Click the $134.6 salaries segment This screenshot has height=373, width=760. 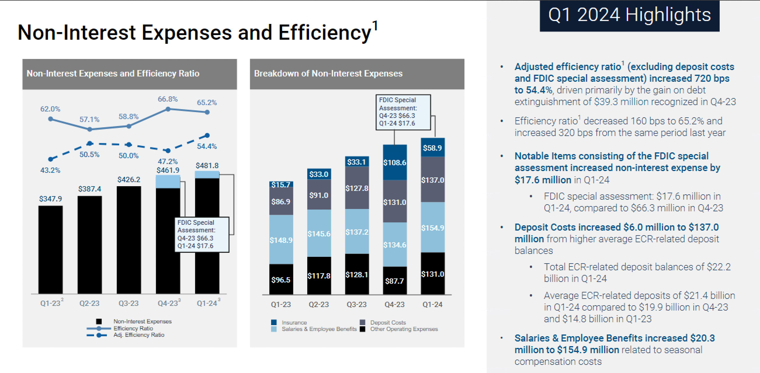pyautogui.click(x=395, y=245)
